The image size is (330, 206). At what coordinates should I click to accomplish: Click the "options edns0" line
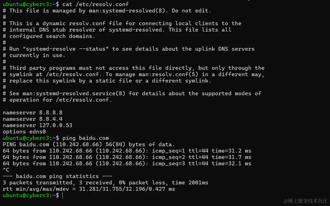24,132
